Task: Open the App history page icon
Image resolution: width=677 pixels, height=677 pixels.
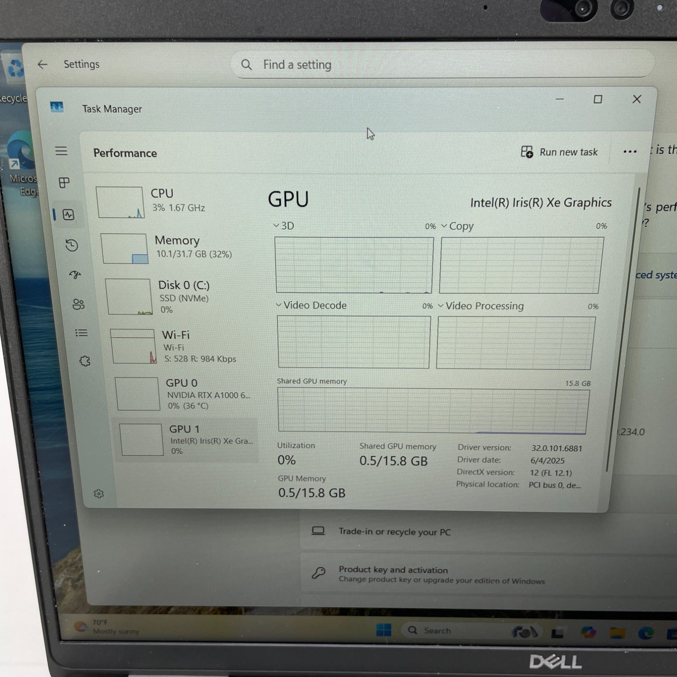Action: click(x=72, y=245)
